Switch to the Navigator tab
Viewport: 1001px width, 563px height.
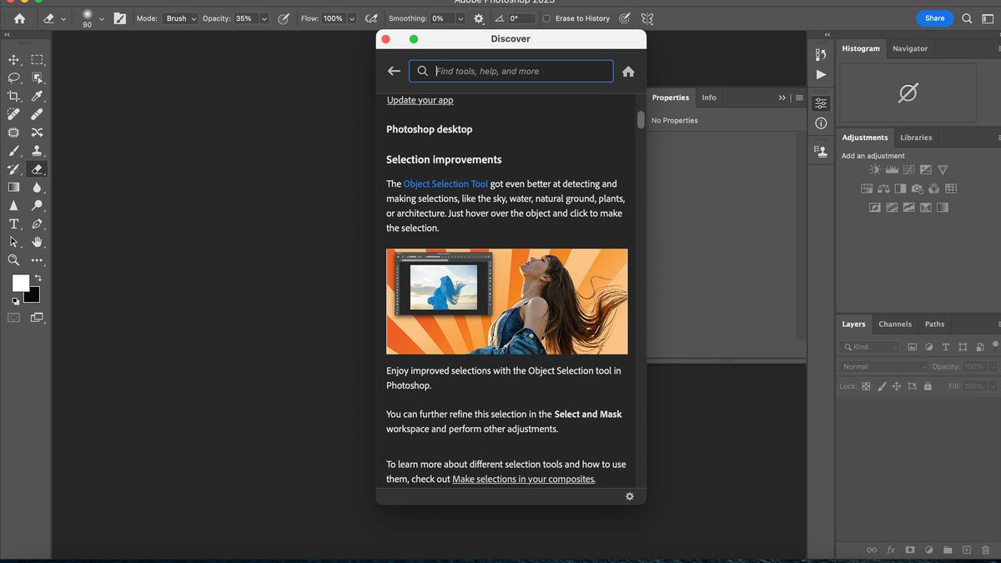[x=910, y=48]
